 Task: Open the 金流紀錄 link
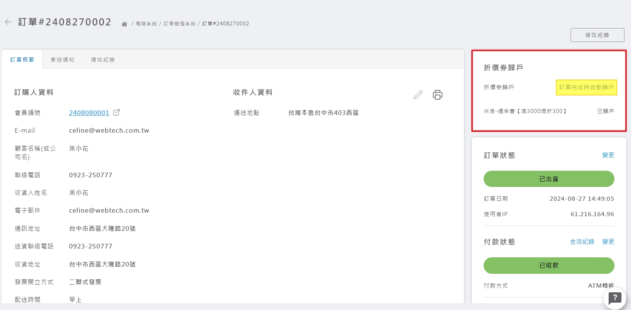pos(582,242)
